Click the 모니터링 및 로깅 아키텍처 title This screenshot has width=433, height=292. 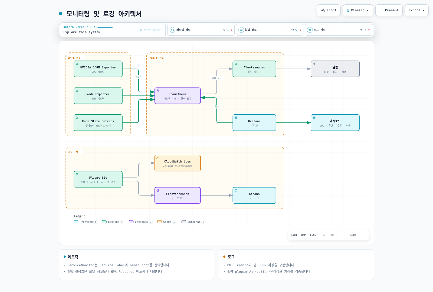pyautogui.click(x=104, y=14)
